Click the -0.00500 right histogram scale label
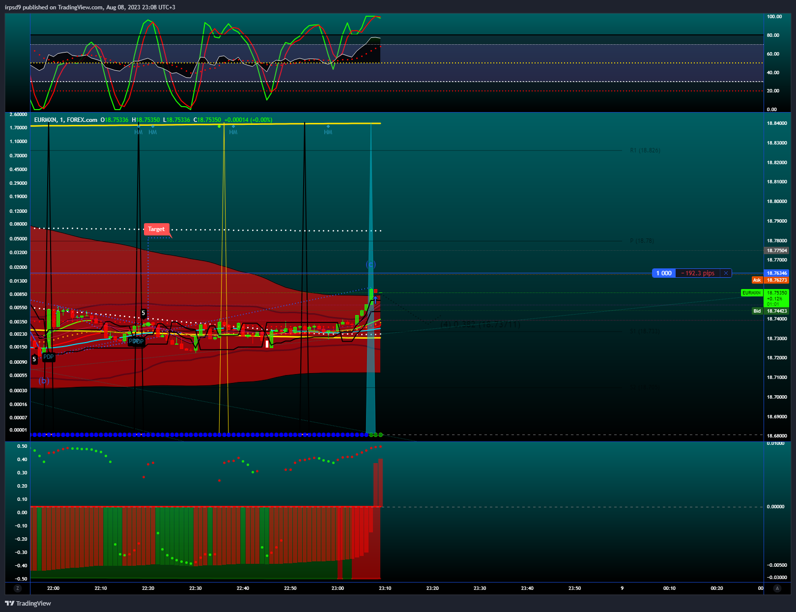Image resolution: width=796 pixels, height=612 pixels. [776, 565]
